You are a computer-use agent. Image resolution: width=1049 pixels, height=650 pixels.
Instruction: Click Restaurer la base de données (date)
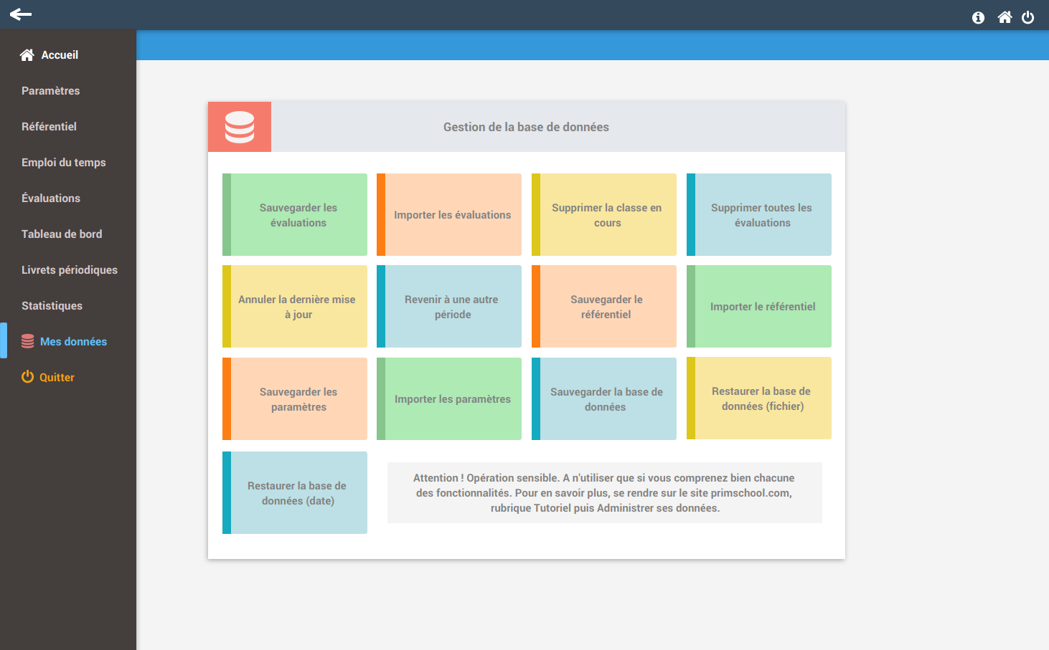[x=295, y=493]
